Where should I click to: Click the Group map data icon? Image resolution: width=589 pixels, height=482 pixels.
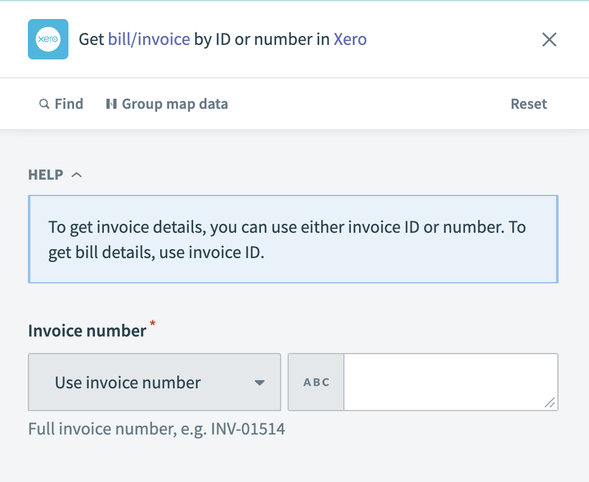[111, 104]
